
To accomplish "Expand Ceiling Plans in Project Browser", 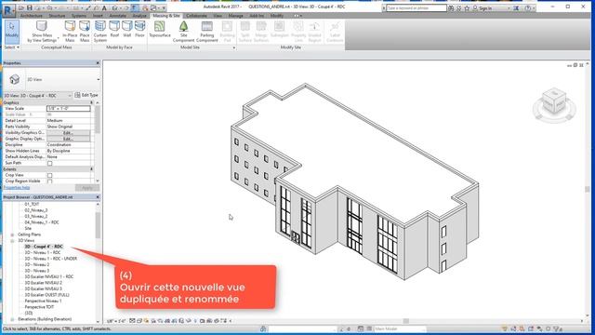I will (x=12, y=234).
